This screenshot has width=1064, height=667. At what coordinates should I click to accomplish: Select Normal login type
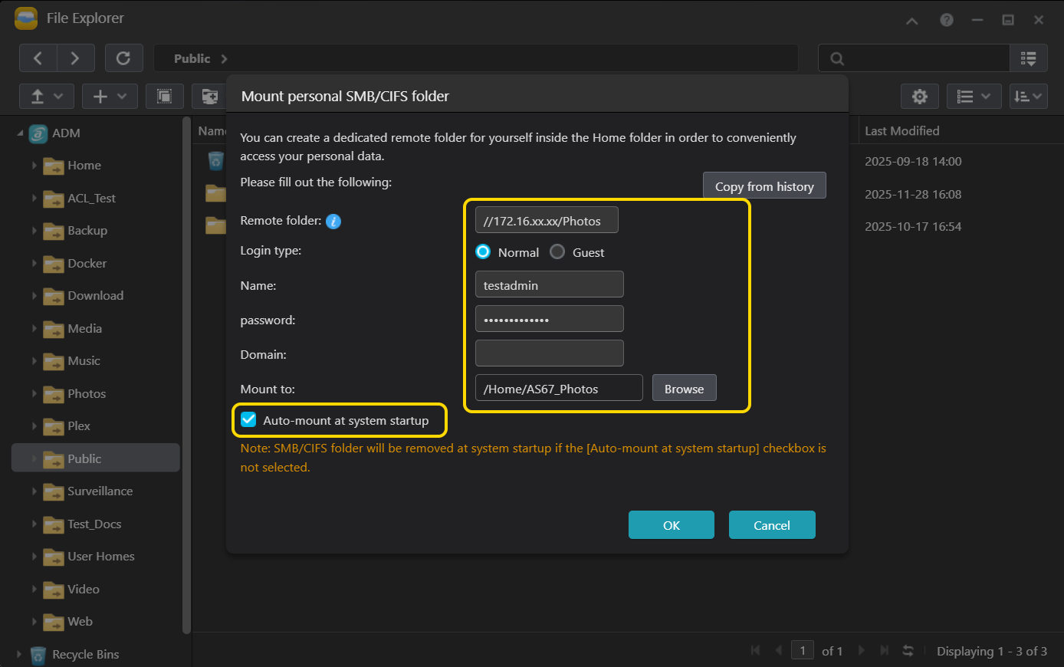pos(483,252)
